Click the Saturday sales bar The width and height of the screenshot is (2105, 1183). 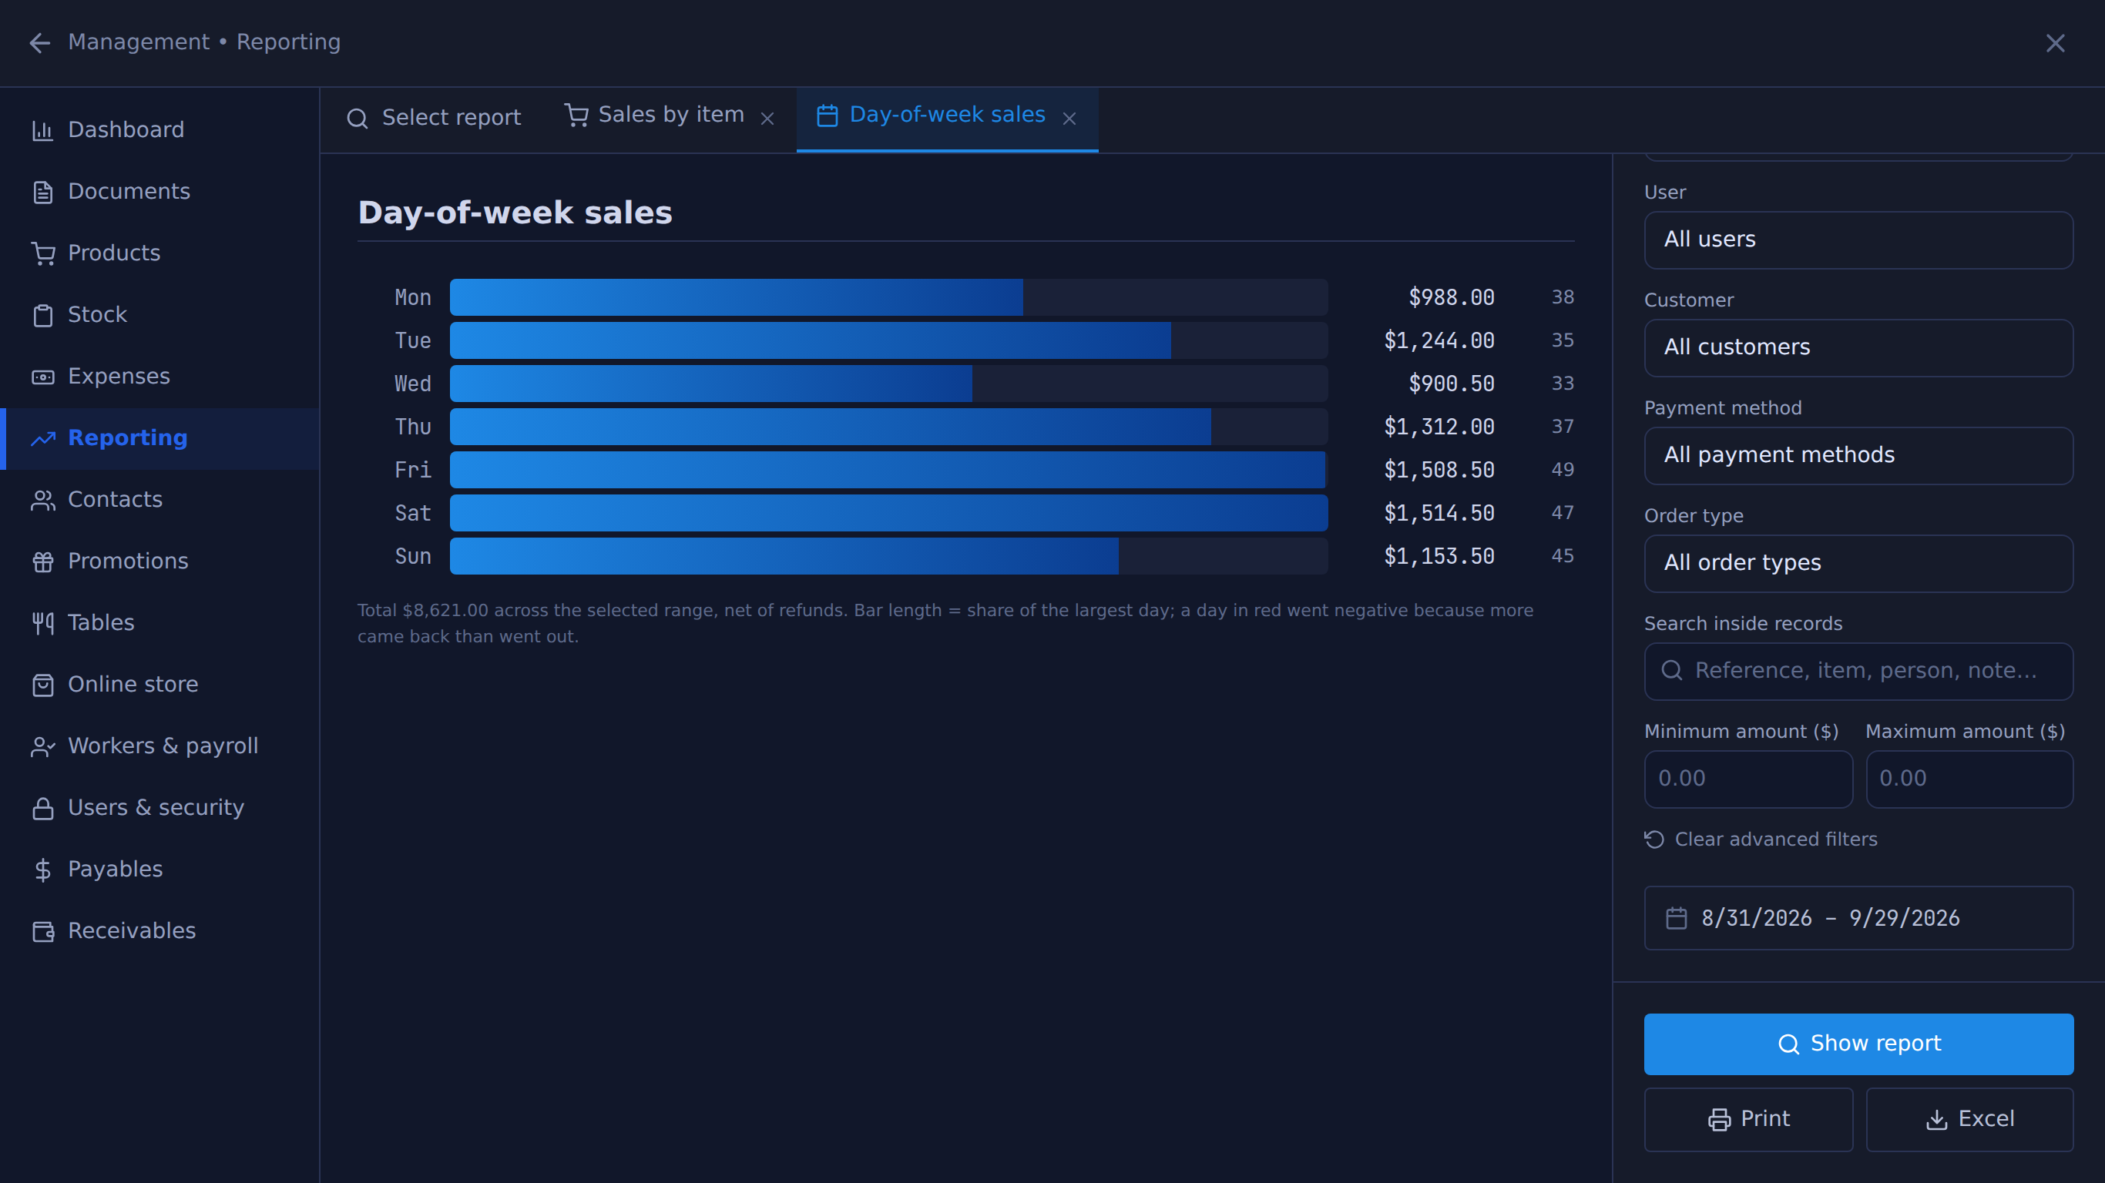click(x=888, y=513)
